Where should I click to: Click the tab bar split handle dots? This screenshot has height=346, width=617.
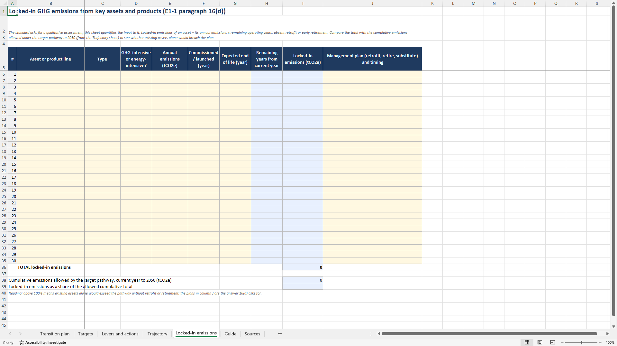click(371, 334)
